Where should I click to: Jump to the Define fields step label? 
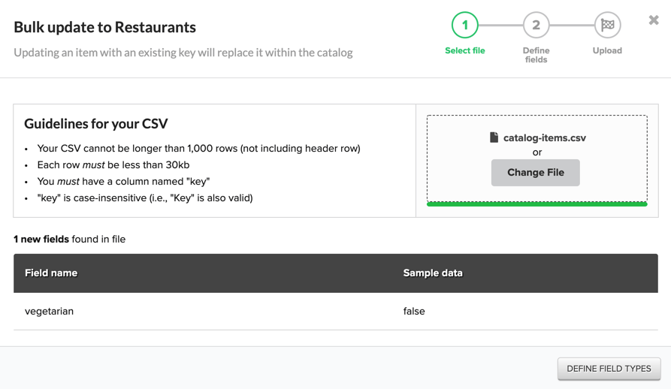(536, 55)
